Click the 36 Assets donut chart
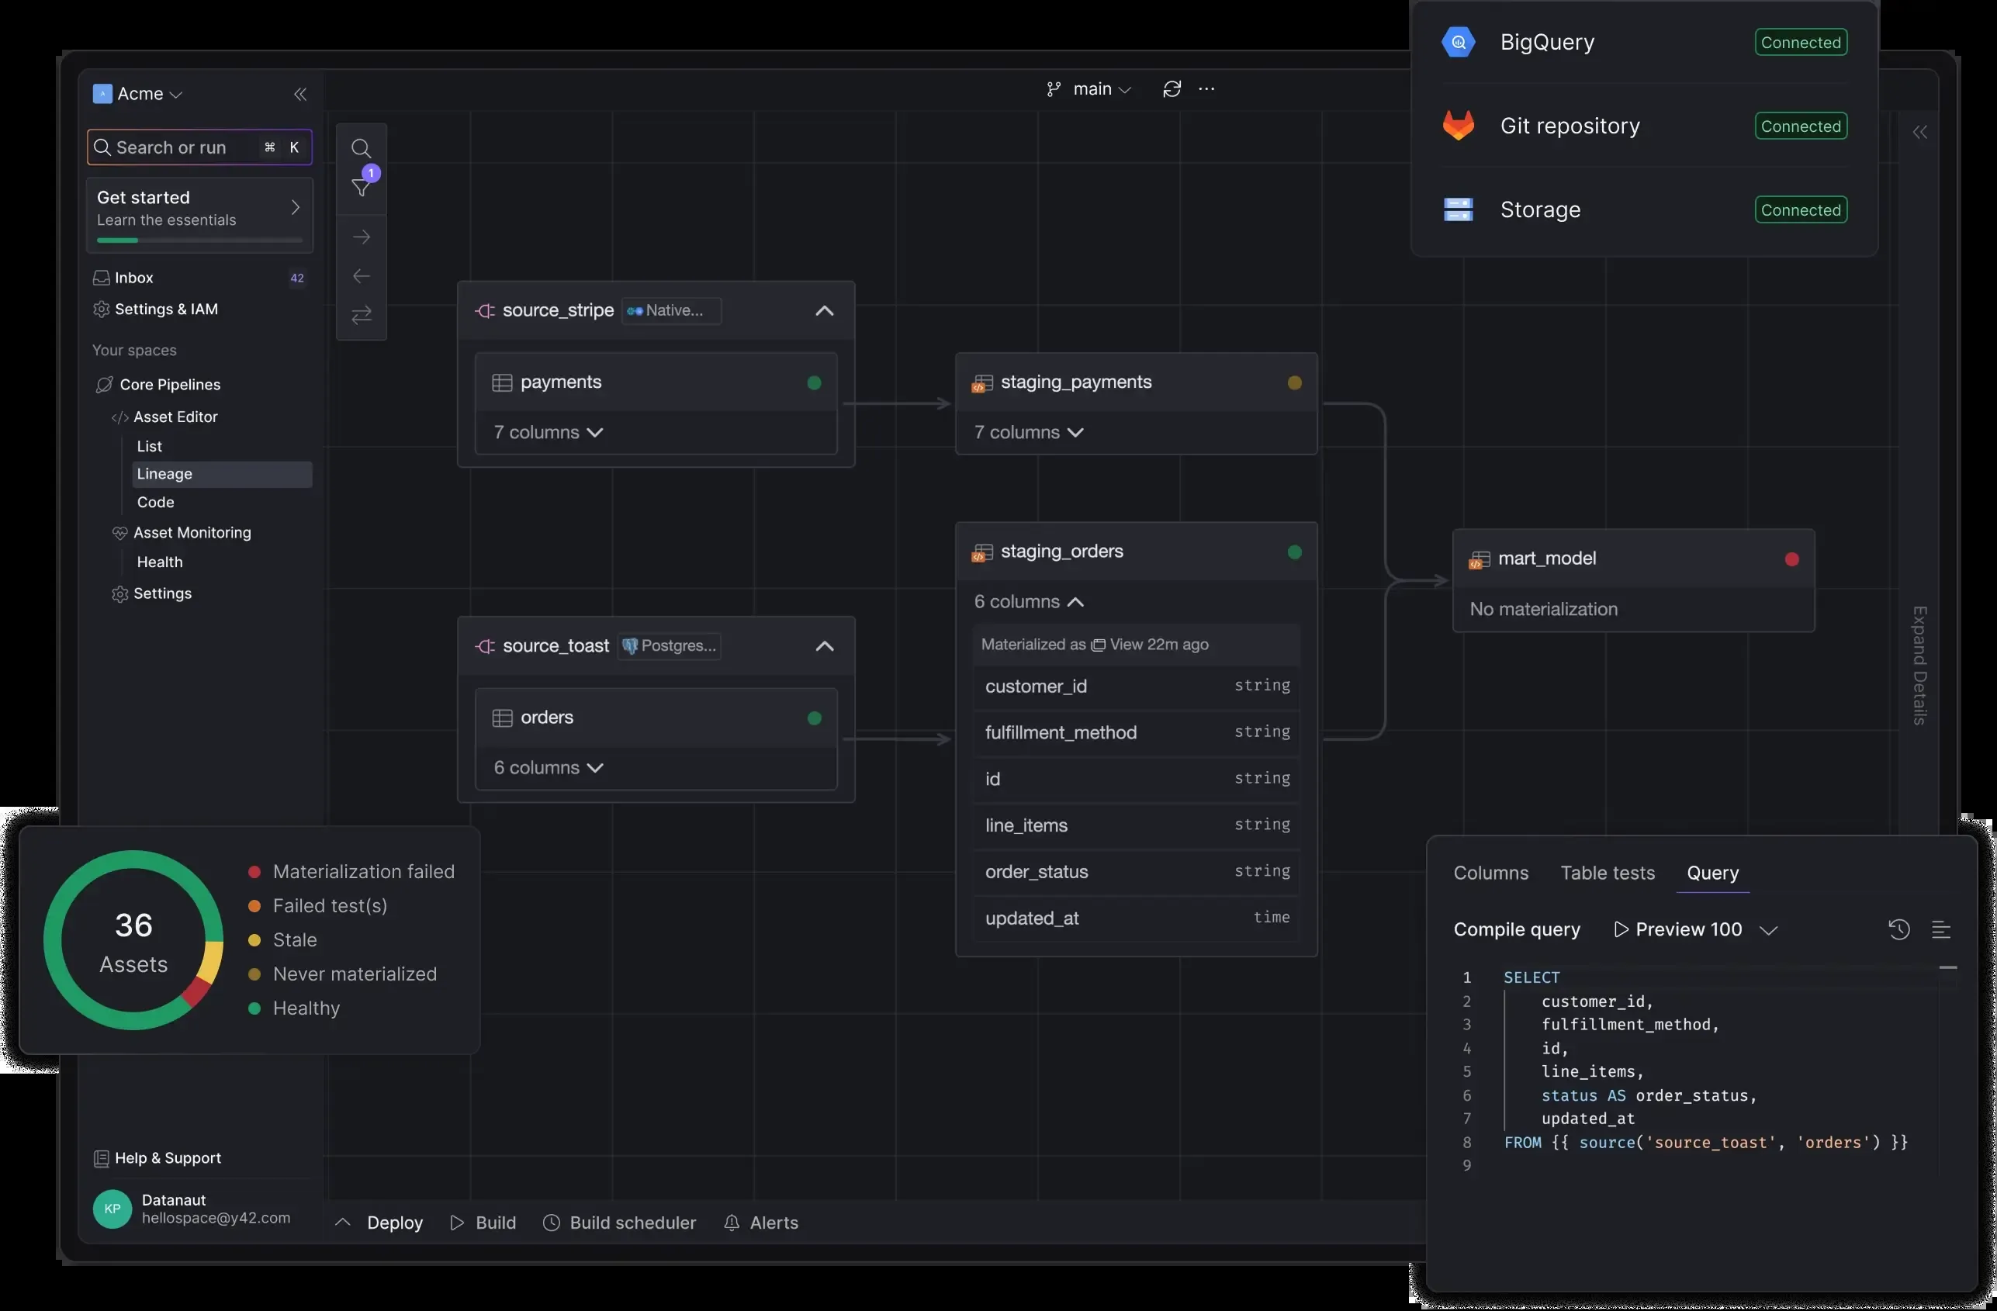This screenshot has width=1997, height=1311. point(133,940)
